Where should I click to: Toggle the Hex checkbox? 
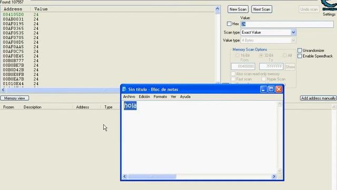pos(229,24)
